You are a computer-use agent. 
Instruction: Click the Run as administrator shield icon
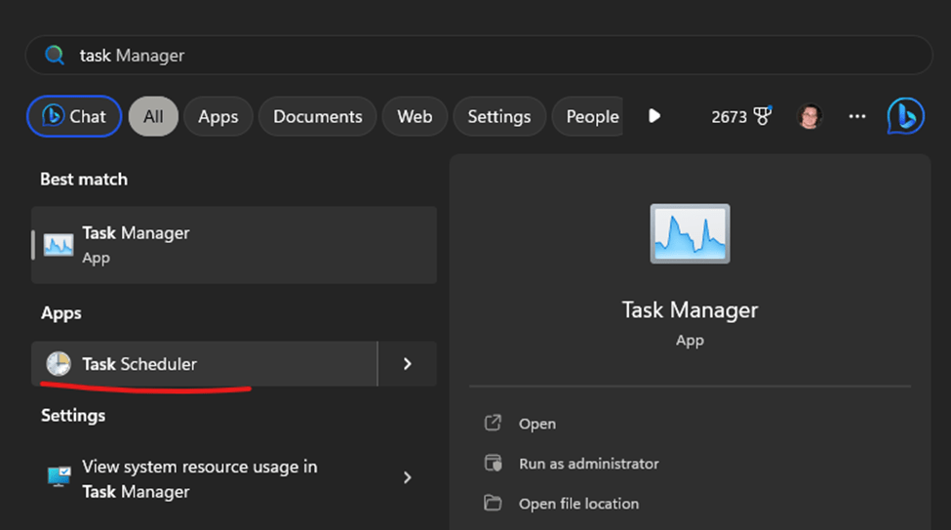click(494, 464)
